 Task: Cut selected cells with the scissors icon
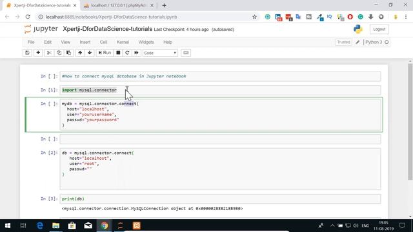pyautogui.click(x=49, y=53)
